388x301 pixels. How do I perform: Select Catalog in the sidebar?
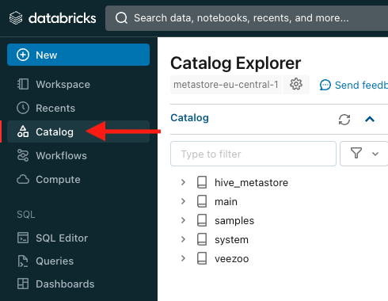[x=78, y=131]
